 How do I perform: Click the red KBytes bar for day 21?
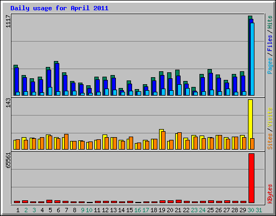point(178,201)
